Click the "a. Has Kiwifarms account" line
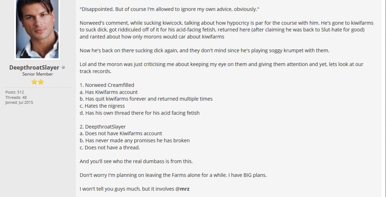Viewport: 386px width, 197px height. [x=108, y=92]
